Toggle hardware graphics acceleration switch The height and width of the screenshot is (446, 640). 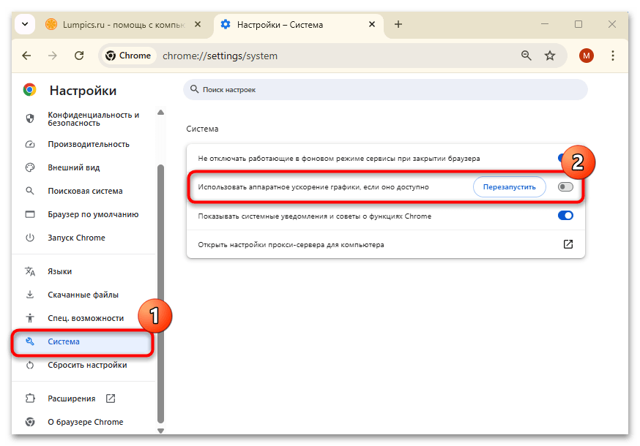point(565,187)
